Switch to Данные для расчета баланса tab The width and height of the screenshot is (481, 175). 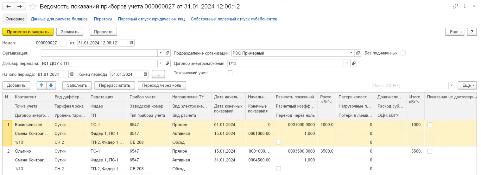[x=59, y=19]
